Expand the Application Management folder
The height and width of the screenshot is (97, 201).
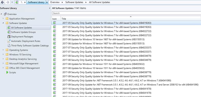3,19
